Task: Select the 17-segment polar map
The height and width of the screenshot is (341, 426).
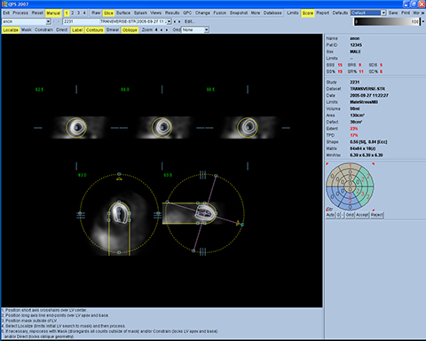Action: [350, 186]
